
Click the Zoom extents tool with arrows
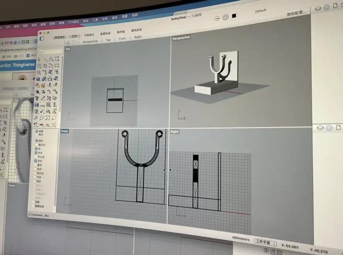[x=48, y=118]
